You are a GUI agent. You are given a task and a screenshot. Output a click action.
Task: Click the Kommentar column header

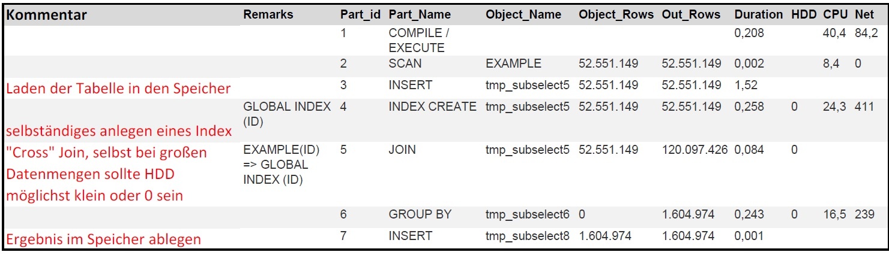(47, 15)
